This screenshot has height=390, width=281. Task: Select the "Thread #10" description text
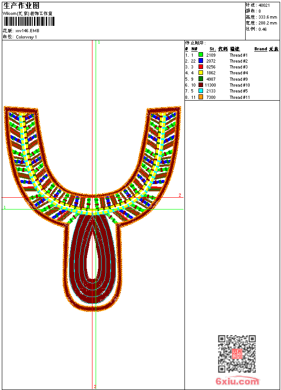pyautogui.click(x=240, y=85)
